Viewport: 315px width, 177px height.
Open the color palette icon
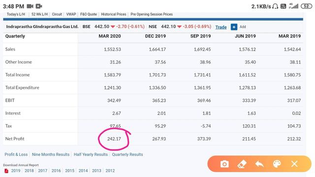277,164
